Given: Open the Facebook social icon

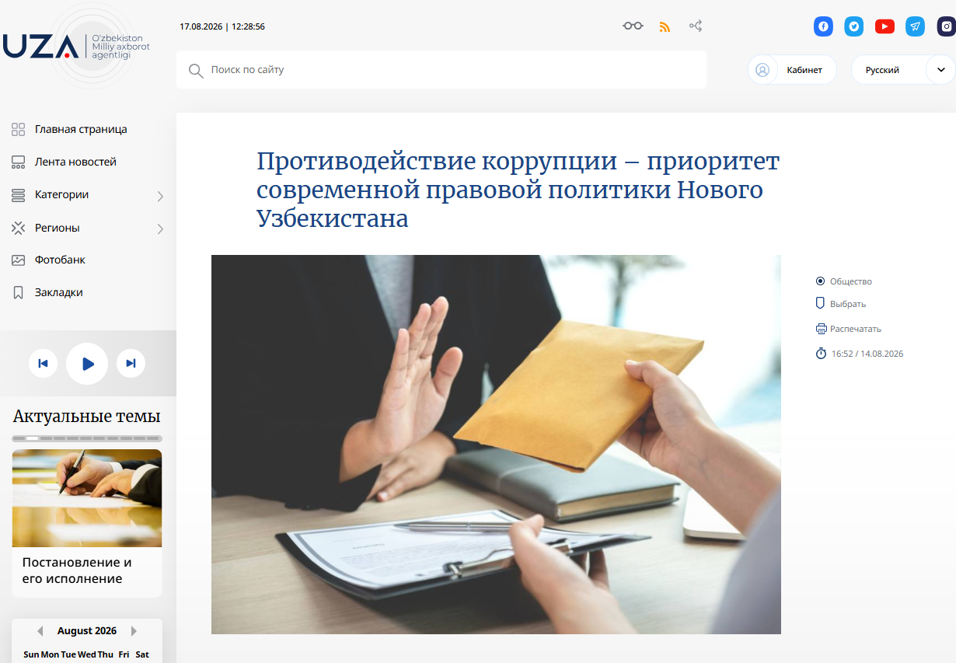Looking at the screenshot, I should tap(823, 26).
